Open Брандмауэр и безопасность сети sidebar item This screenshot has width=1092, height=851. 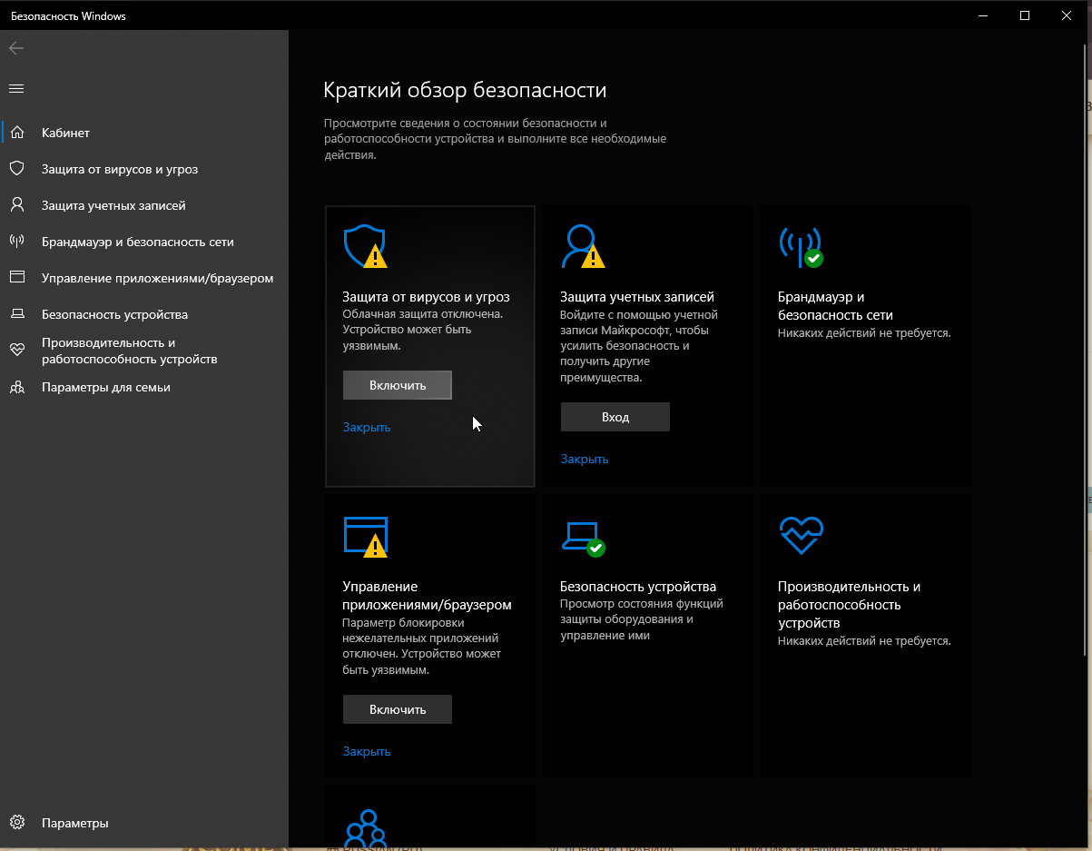click(x=144, y=242)
